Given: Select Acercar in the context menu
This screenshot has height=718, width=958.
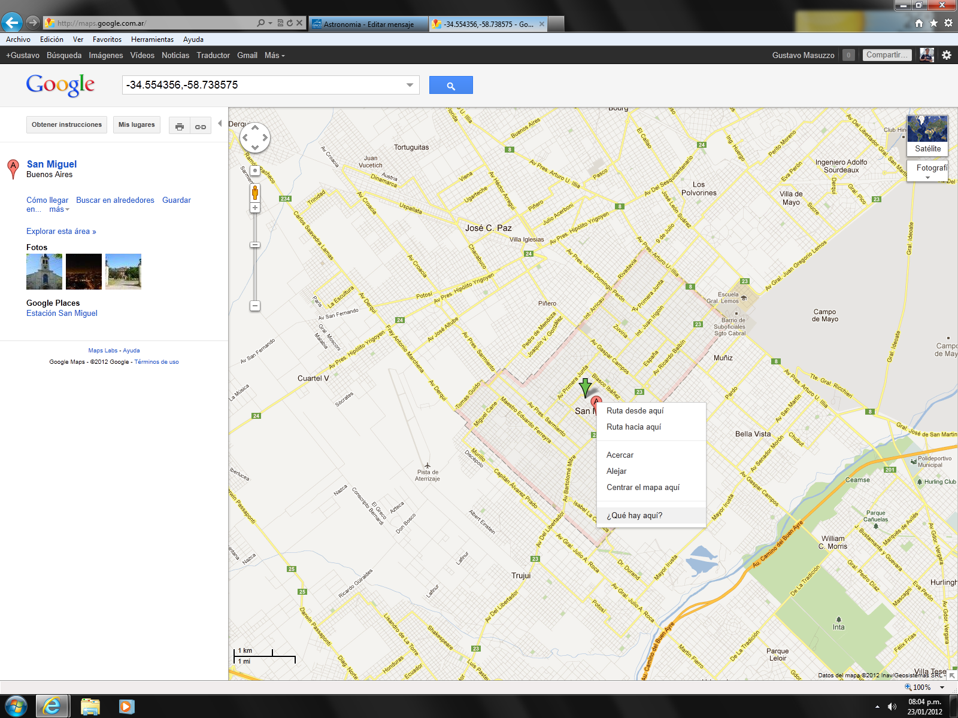Looking at the screenshot, I should point(651,455).
